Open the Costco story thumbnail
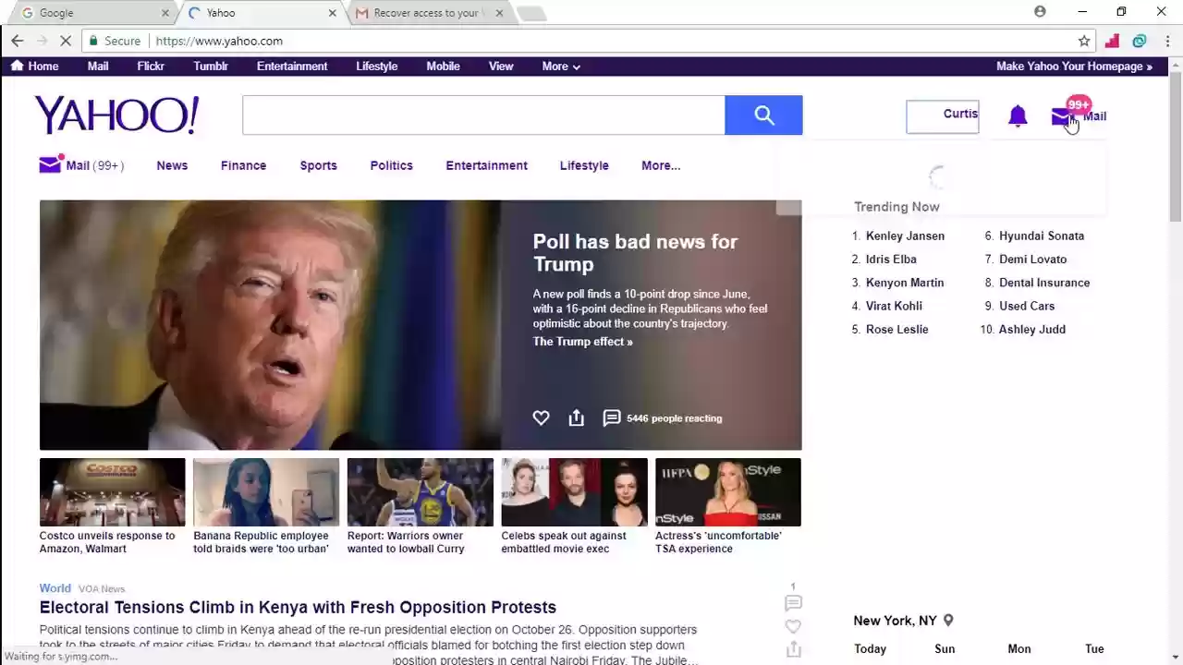 (x=112, y=492)
